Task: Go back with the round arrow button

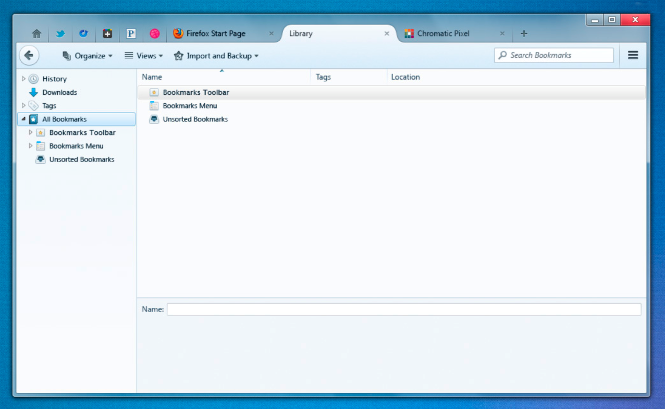Action: (x=29, y=55)
